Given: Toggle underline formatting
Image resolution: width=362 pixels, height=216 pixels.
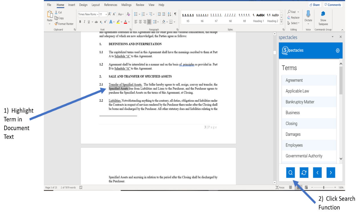Looking at the screenshot, I should [89, 22].
